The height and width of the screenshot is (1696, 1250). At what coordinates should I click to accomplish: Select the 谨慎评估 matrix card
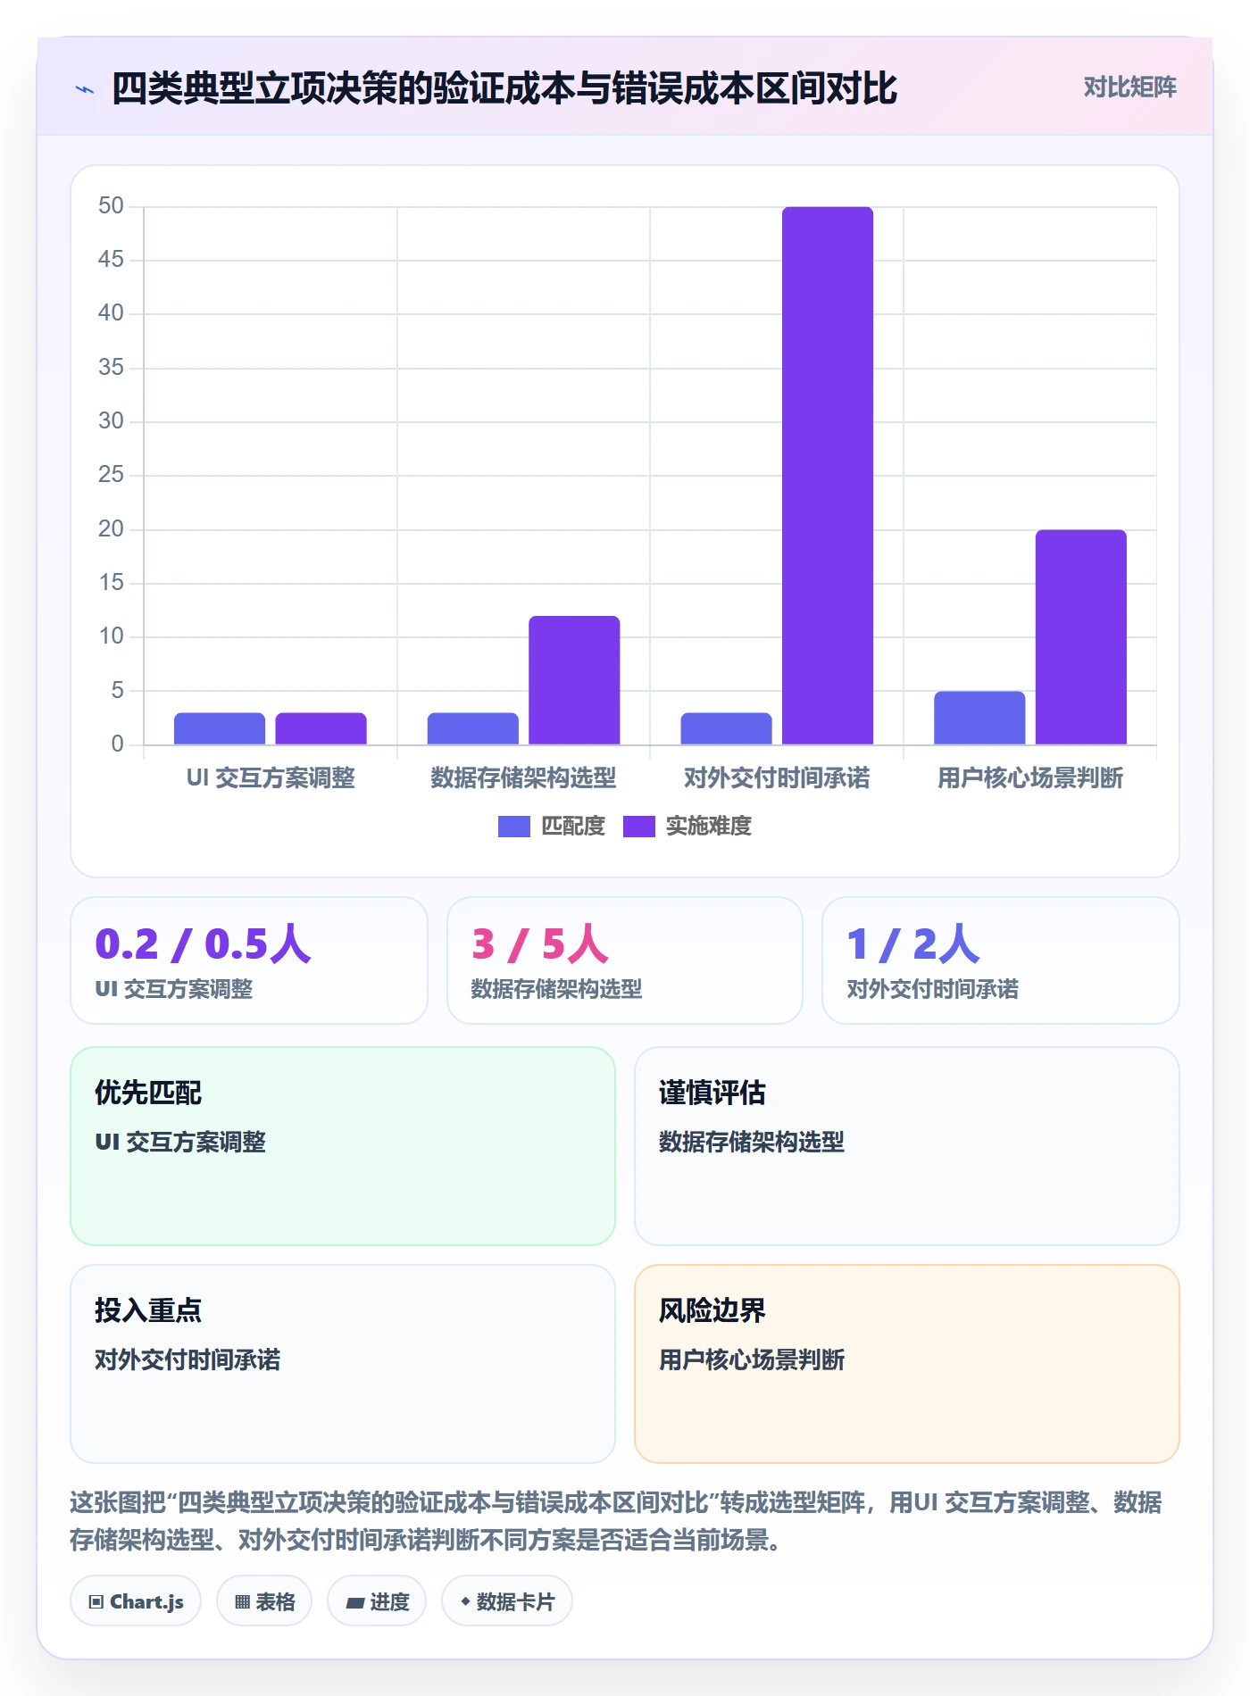pos(907,1146)
